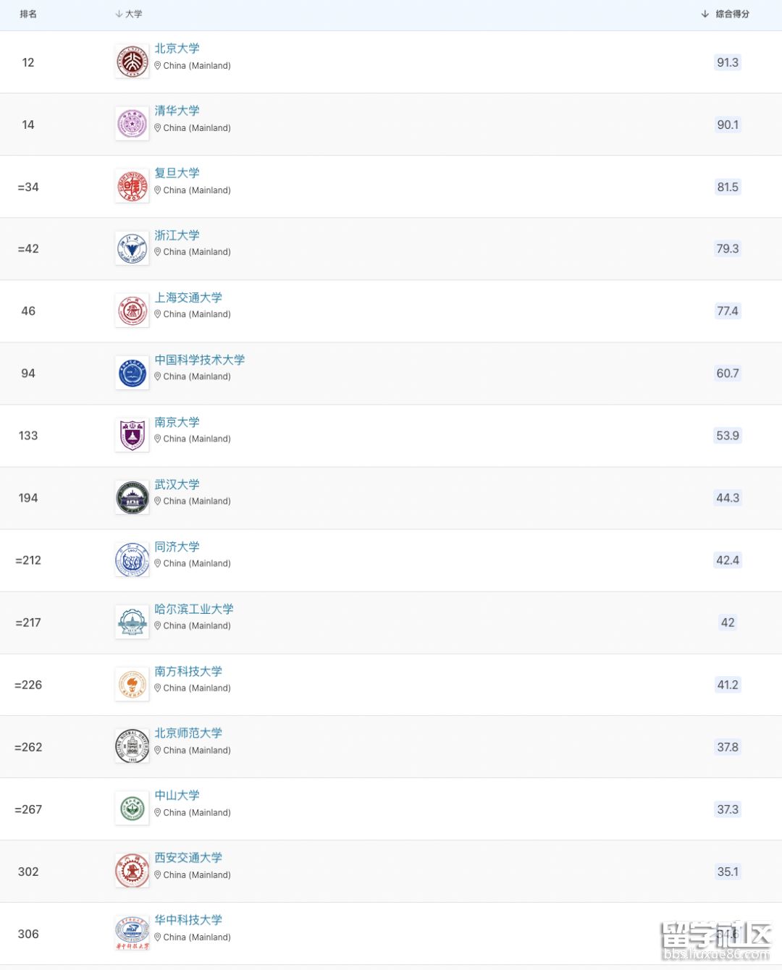Click the SUSTech orange torch logo
This screenshot has width=782, height=970.
point(133,685)
